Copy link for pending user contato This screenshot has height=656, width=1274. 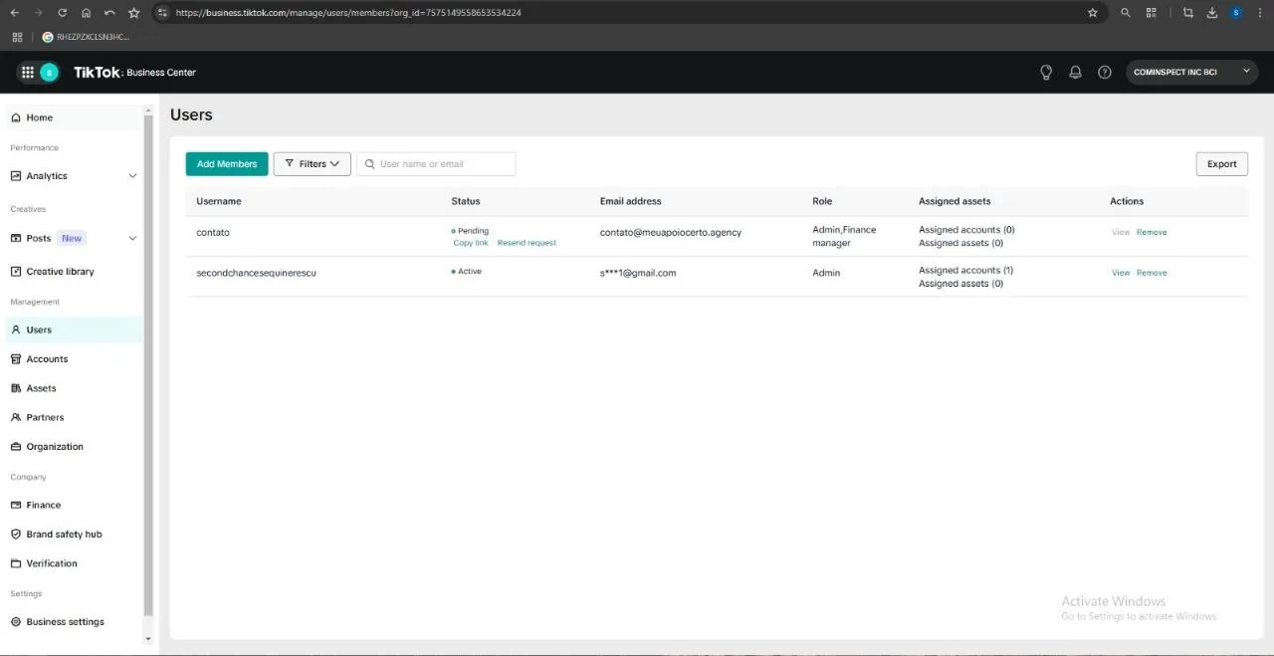(471, 243)
